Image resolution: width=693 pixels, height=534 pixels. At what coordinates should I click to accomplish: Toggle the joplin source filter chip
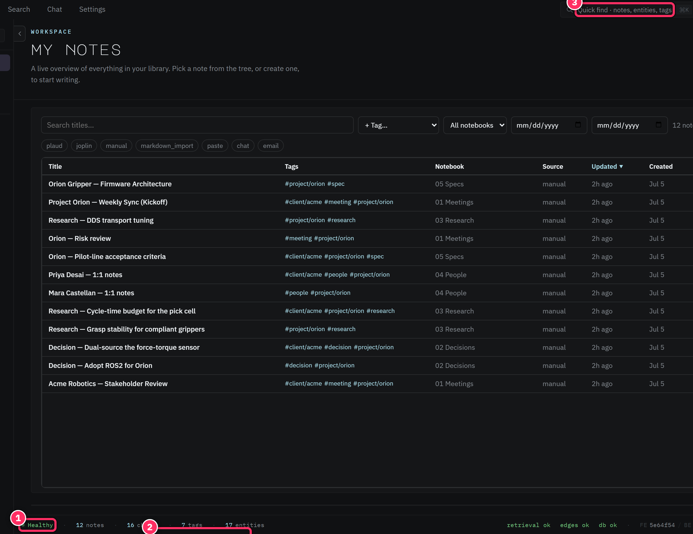click(x=84, y=146)
